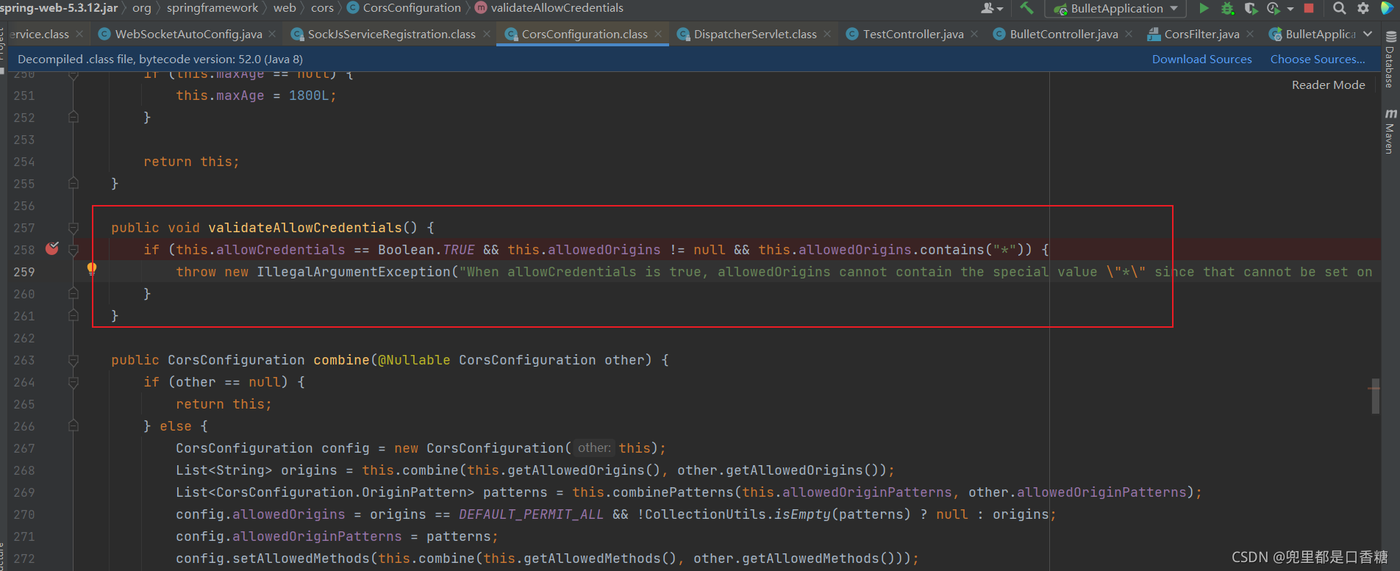Click the springframework breadcrumb
The image size is (1400, 571).
(212, 7)
